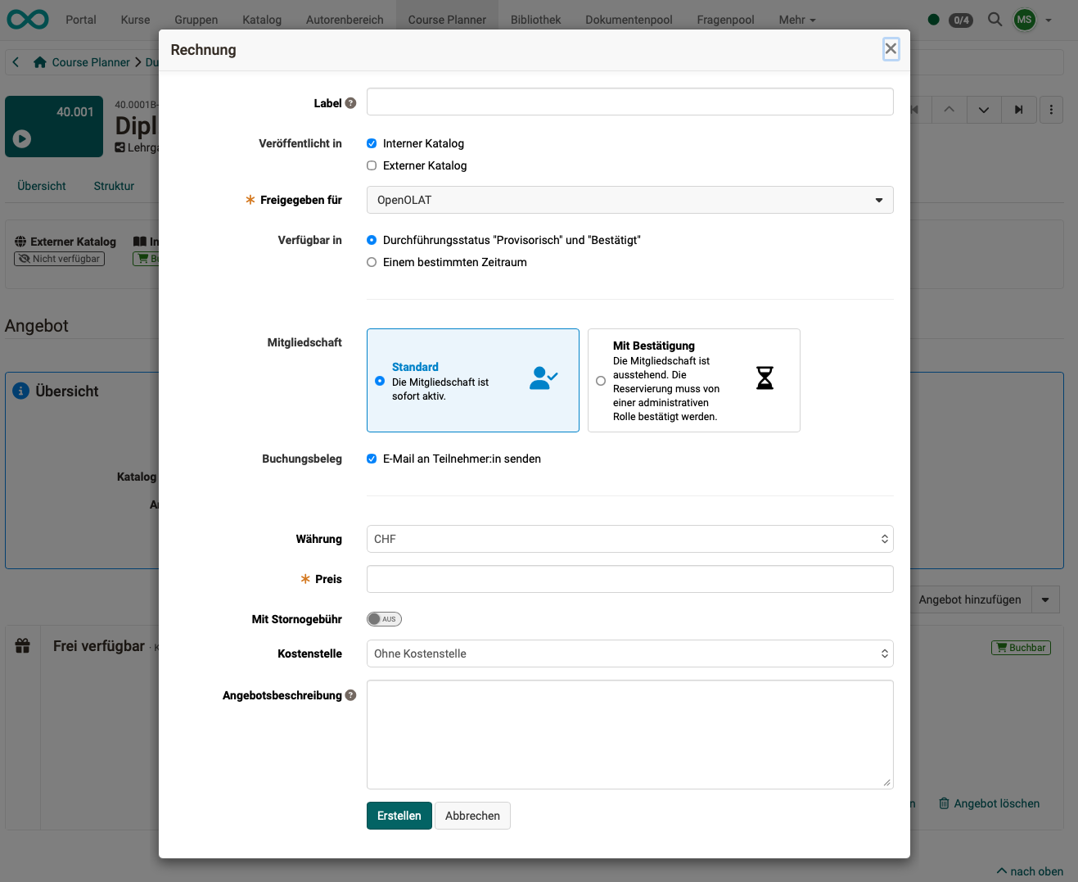Image resolution: width=1078 pixels, height=882 pixels.
Task: Click the Erstellen button
Action: [399, 816]
